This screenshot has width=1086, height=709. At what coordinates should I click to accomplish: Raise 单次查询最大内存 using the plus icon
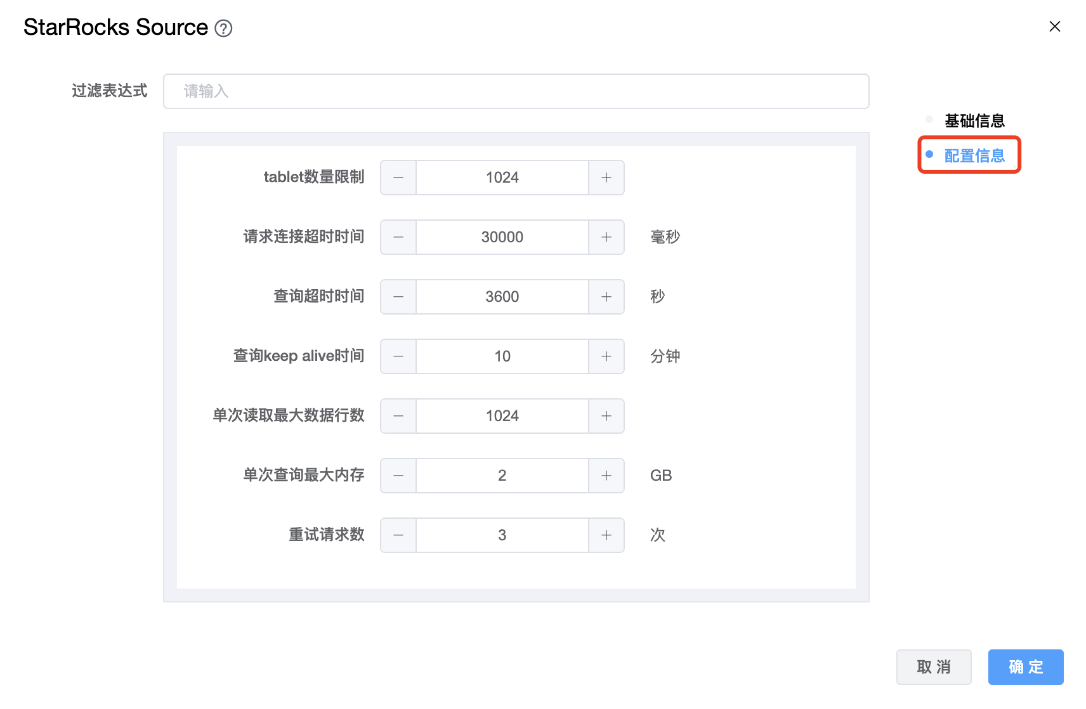tap(606, 476)
